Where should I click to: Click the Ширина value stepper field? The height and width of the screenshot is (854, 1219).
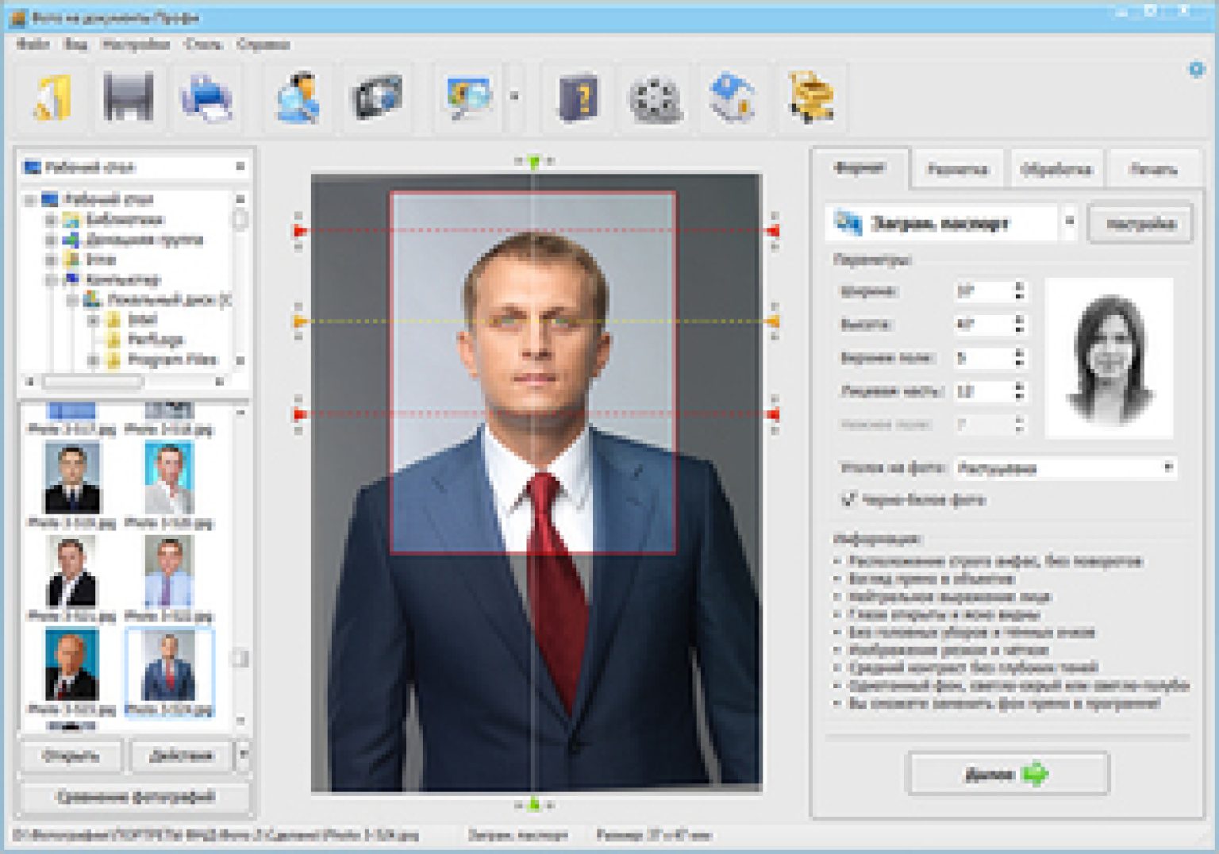pyautogui.click(x=984, y=291)
